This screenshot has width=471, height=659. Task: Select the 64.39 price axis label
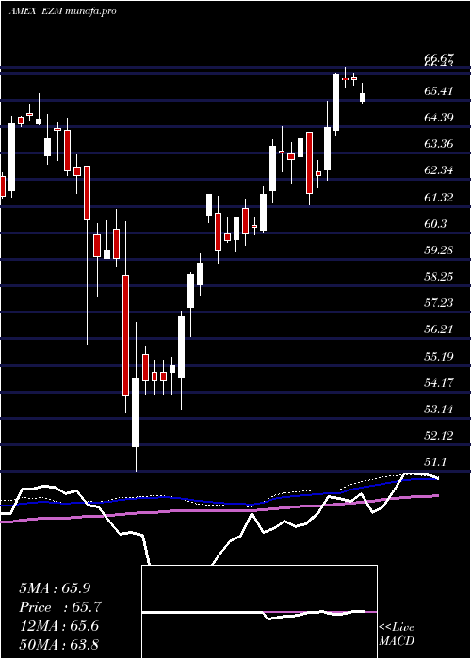click(x=439, y=117)
